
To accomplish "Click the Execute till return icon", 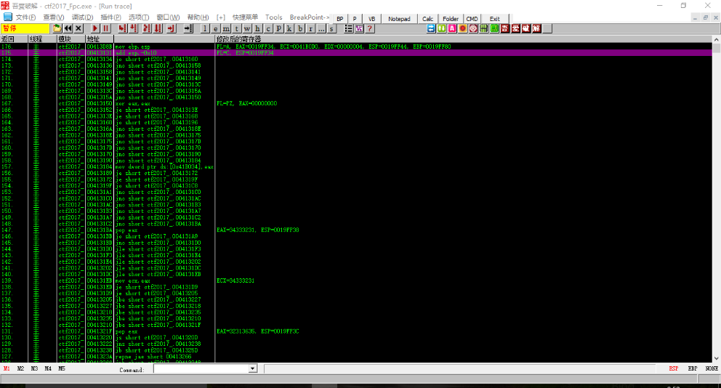I will tap(170, 28).
